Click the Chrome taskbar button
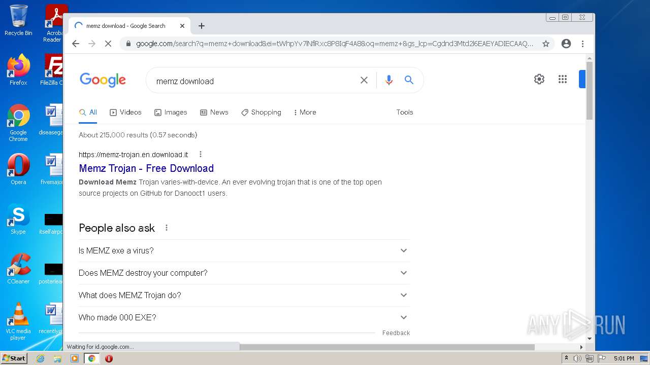This screenshot has height=365, width=650. click(x=91, y=358)
